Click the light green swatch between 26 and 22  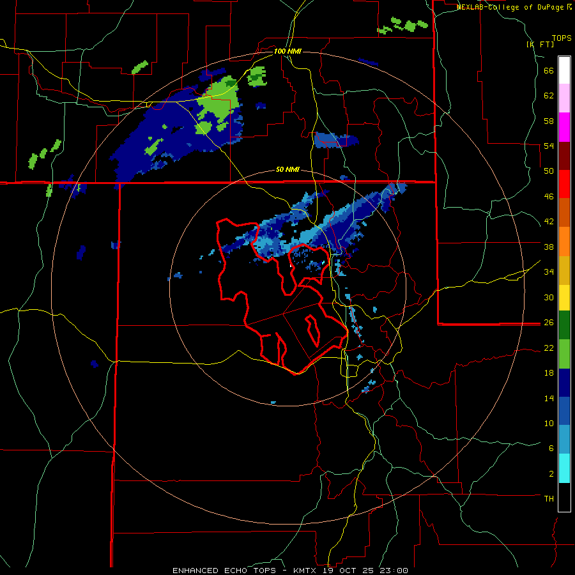coord(564,354)
